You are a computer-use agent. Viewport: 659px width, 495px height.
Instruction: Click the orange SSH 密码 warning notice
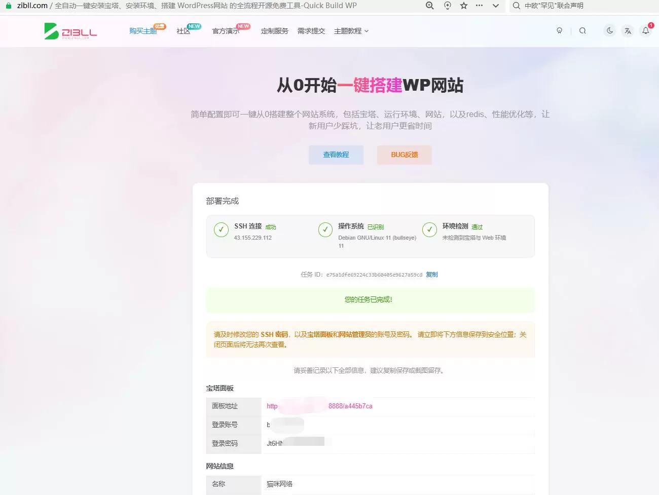(370, 339)
